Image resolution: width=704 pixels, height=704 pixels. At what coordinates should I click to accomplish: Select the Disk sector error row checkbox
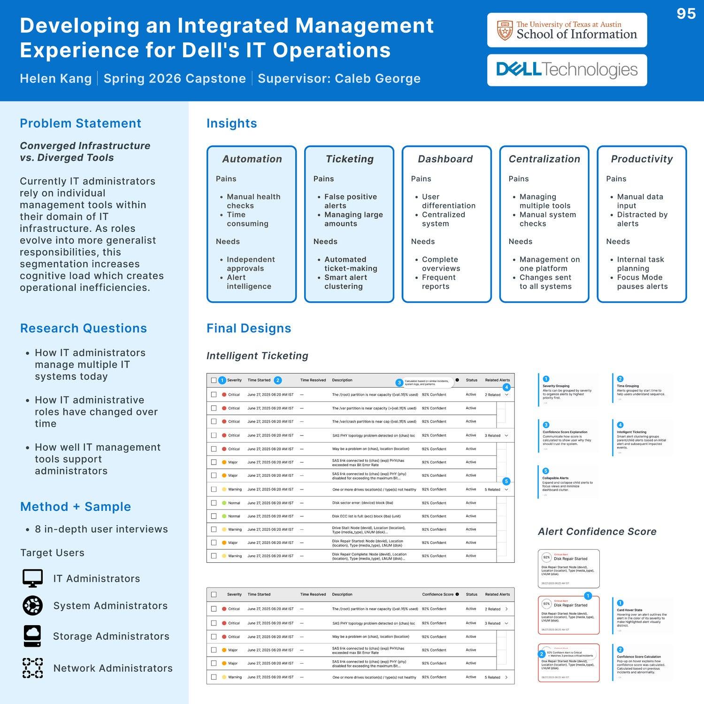(214, 503)
